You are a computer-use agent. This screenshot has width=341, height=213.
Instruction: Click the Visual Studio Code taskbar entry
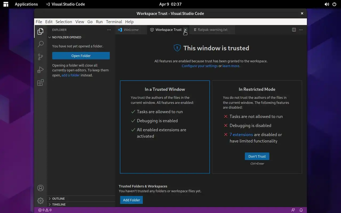click(x=65, y=4)
